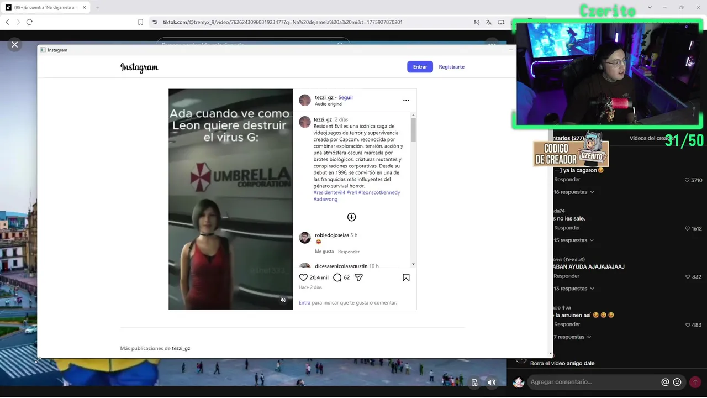Mention a user with the @ icon
The height and width of the screenshot is (398, 707).
pyautogui.click(x=666, y=382)
